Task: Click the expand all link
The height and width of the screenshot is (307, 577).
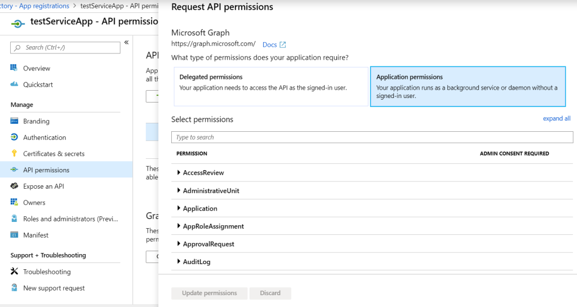Action: (556, 119)
